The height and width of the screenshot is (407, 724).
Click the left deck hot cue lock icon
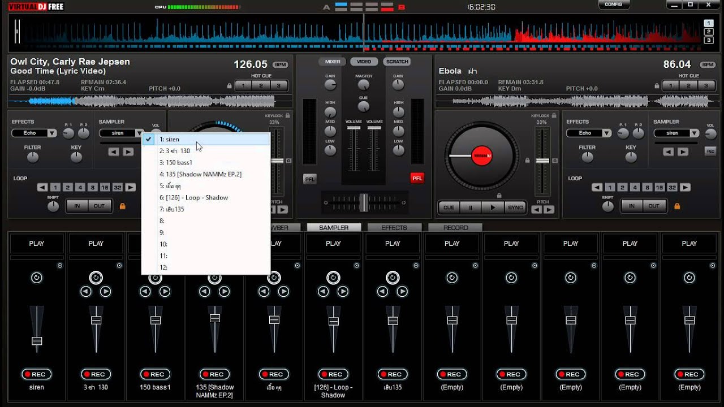(x=229, y=86)
